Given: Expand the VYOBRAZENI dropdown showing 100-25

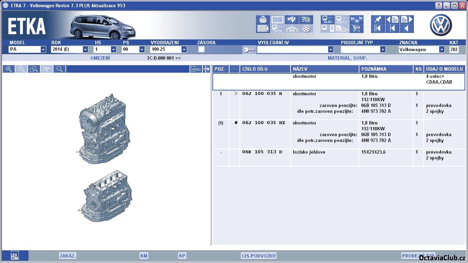Looking at the screenshot, I should [184, 49].
